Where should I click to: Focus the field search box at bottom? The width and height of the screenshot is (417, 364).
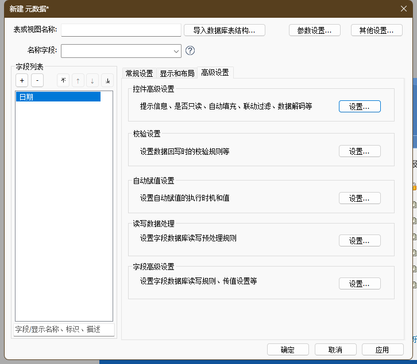(x=64, y=330)
